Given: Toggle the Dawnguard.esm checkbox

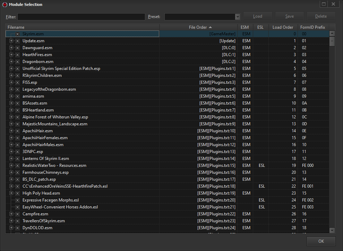Looking at the screenshot, I should click(17, 48).
